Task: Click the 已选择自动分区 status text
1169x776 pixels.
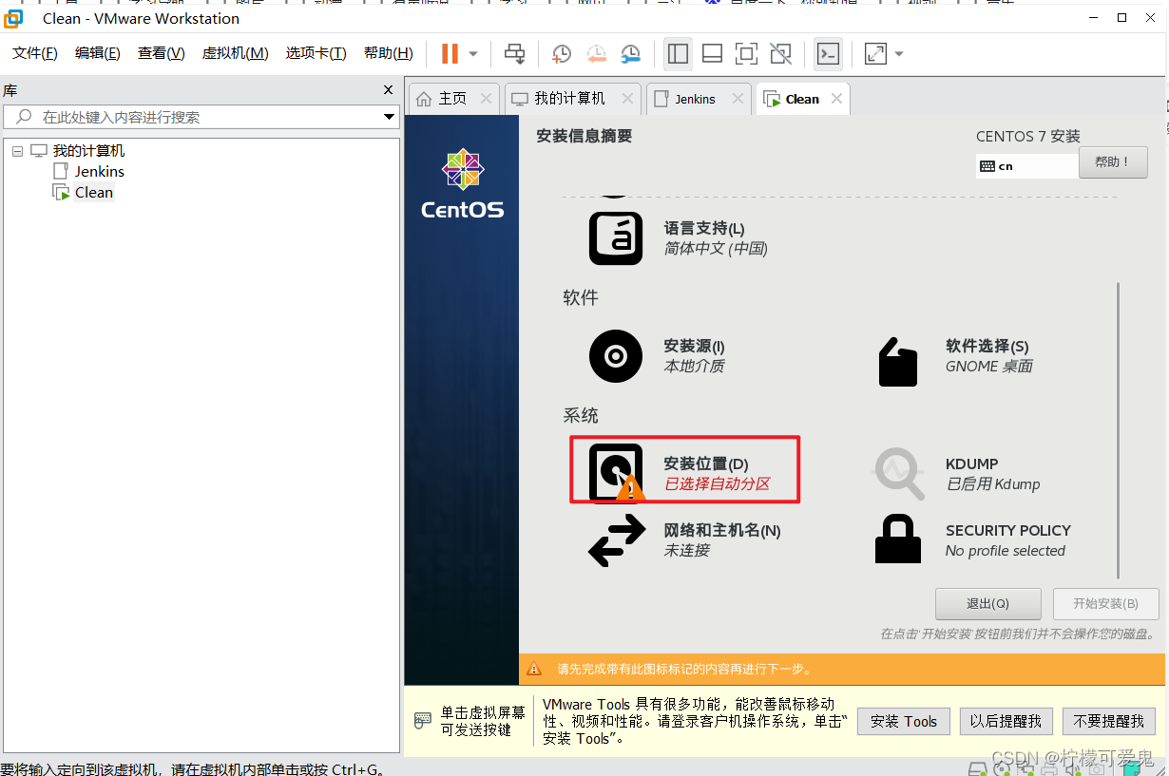Action: (x=717, y=484)
